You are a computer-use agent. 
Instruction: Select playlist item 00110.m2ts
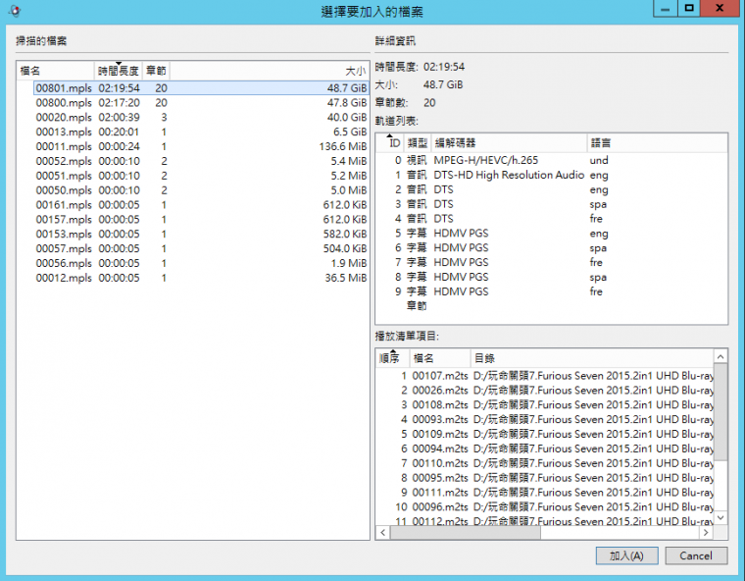coord(545,463)
